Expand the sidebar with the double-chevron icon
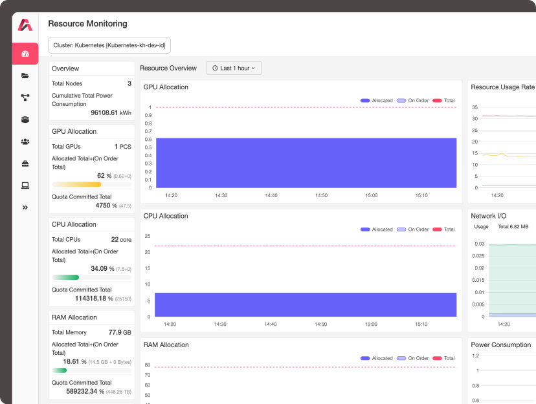Image resolution: width=536 pixels, height=404 pixels. coord(25,207)
